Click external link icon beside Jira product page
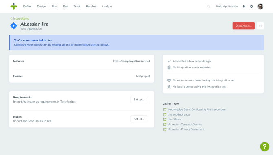The width and height of the screenshot is (273, 155). coord(165,114)
